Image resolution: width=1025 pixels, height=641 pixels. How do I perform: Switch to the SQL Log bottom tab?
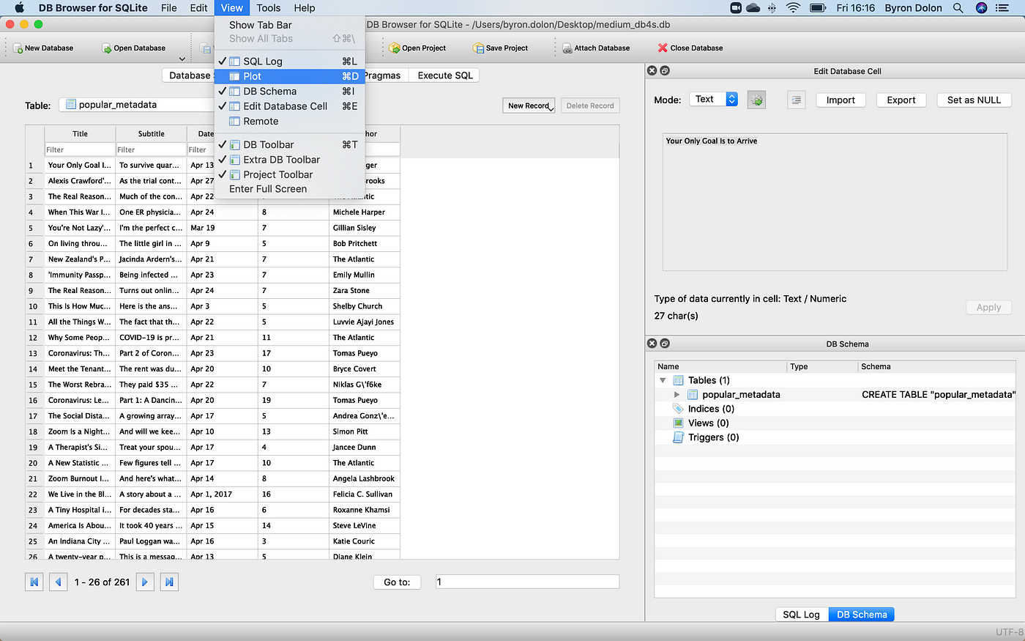[801, 615]
